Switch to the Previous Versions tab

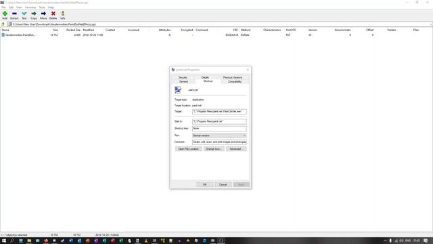coord(233,77)
